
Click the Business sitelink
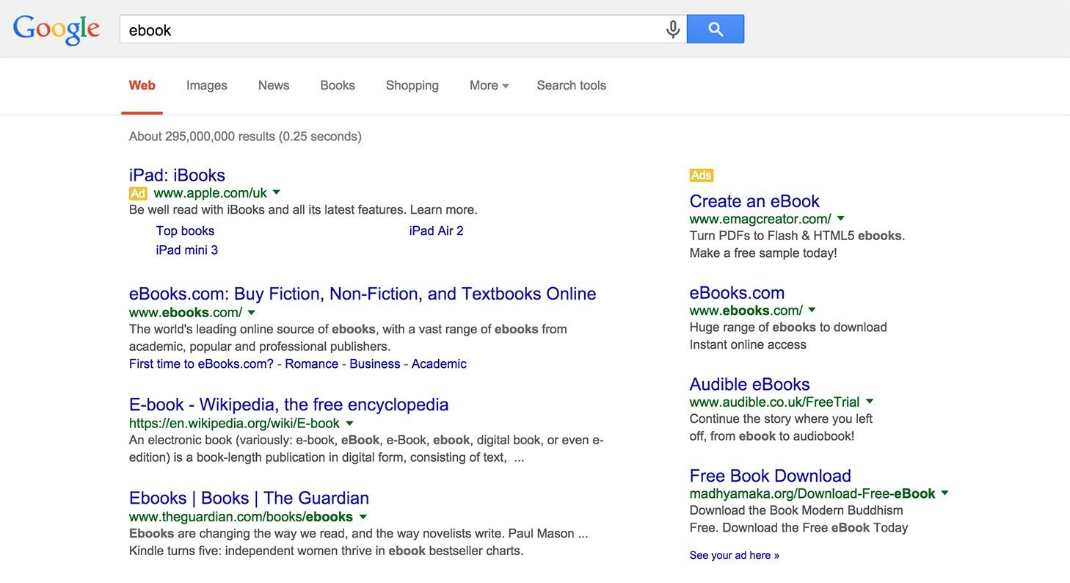(375, 363)
